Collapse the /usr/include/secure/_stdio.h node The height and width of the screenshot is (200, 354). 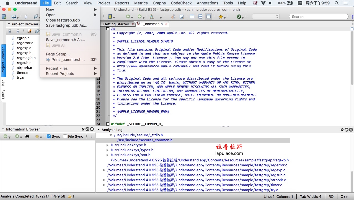[x=111, y=135]
